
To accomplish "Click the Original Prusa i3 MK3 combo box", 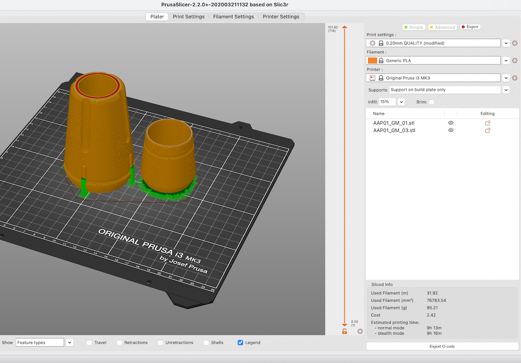I will pos(433,78).
